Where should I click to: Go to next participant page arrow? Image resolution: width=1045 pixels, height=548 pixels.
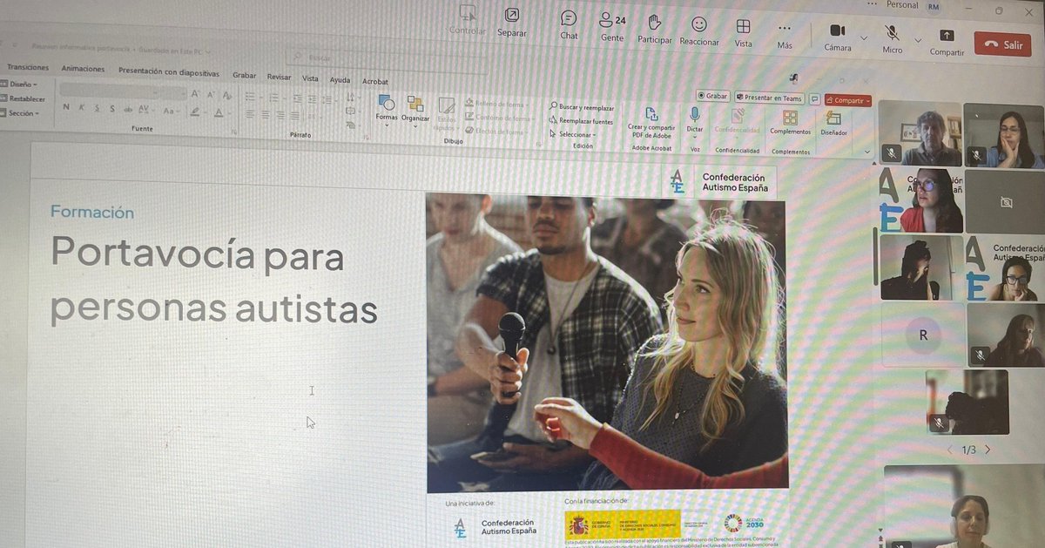click(x=987, y=450)
